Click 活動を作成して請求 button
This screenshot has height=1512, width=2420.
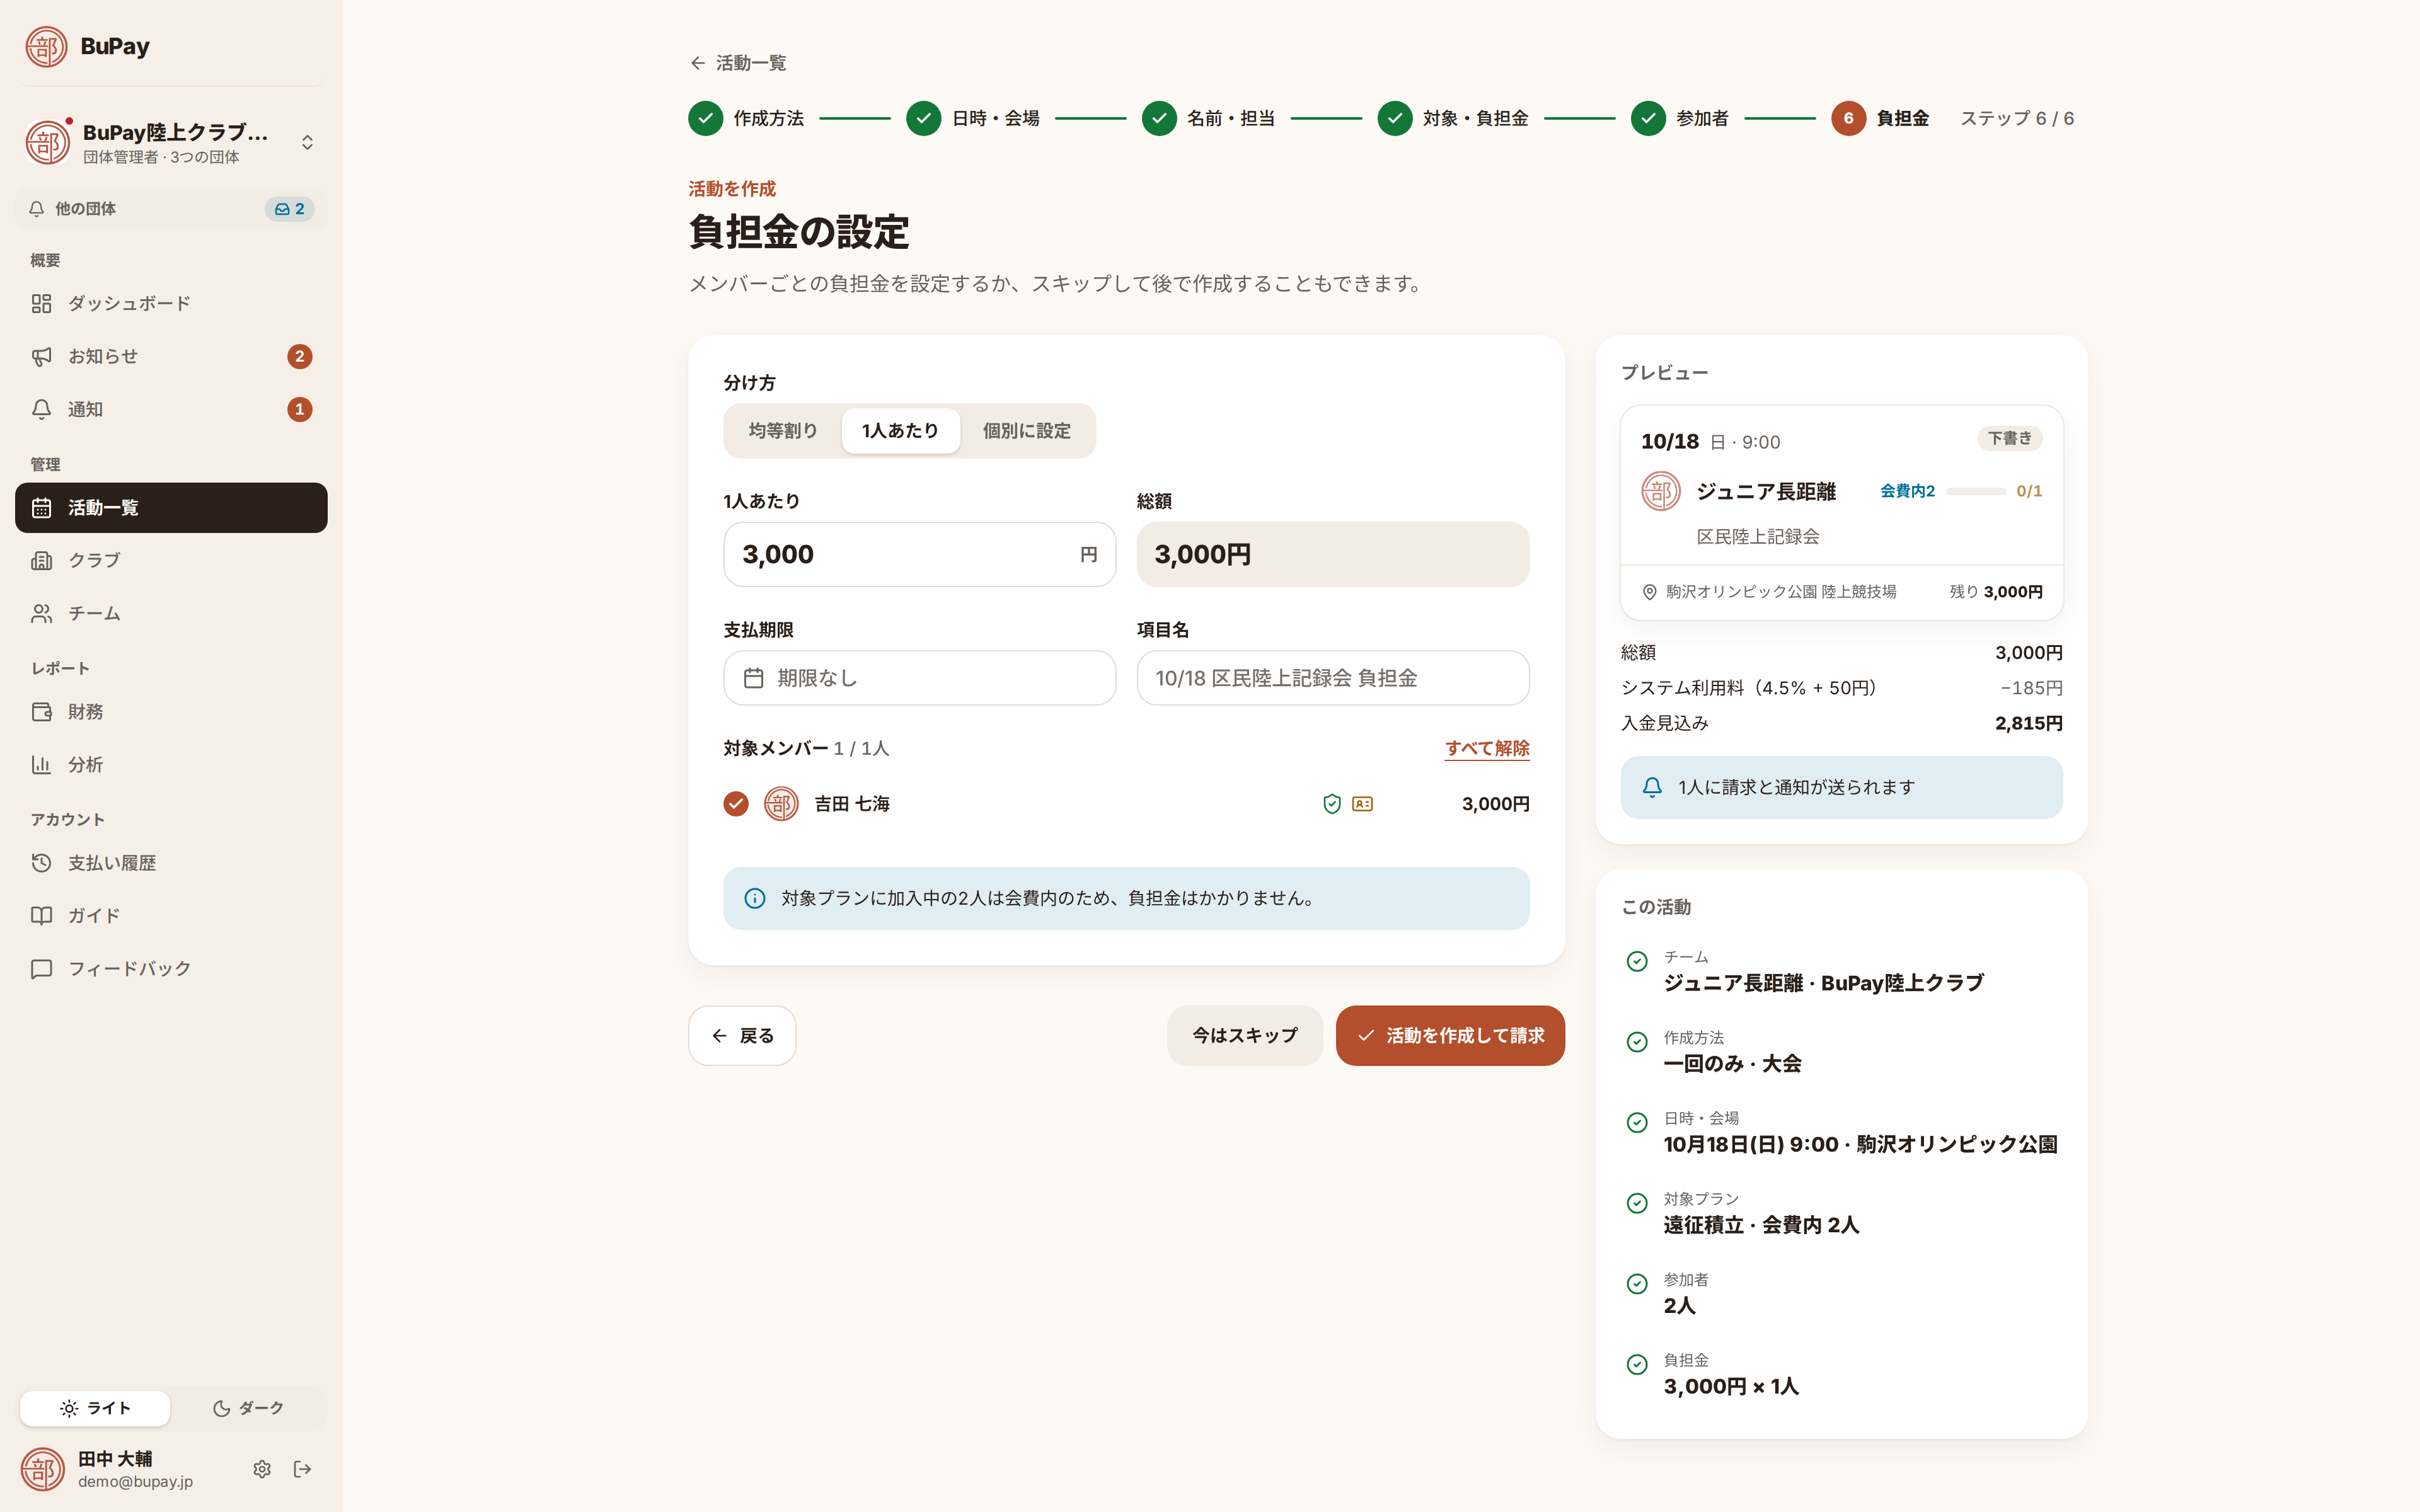[x=1450, y=1036]
